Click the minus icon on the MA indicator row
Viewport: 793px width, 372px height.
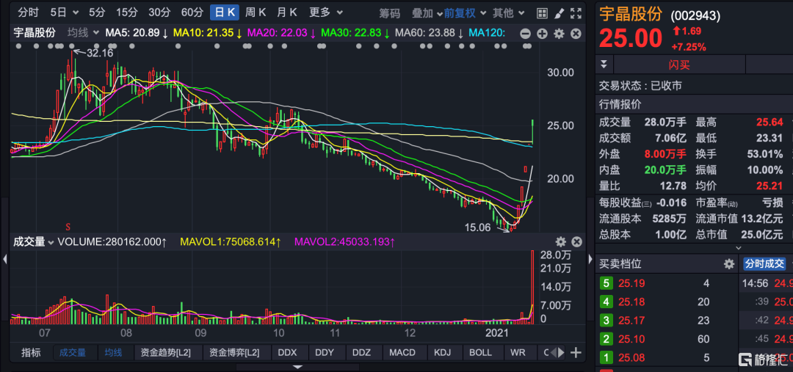point(526,34)
